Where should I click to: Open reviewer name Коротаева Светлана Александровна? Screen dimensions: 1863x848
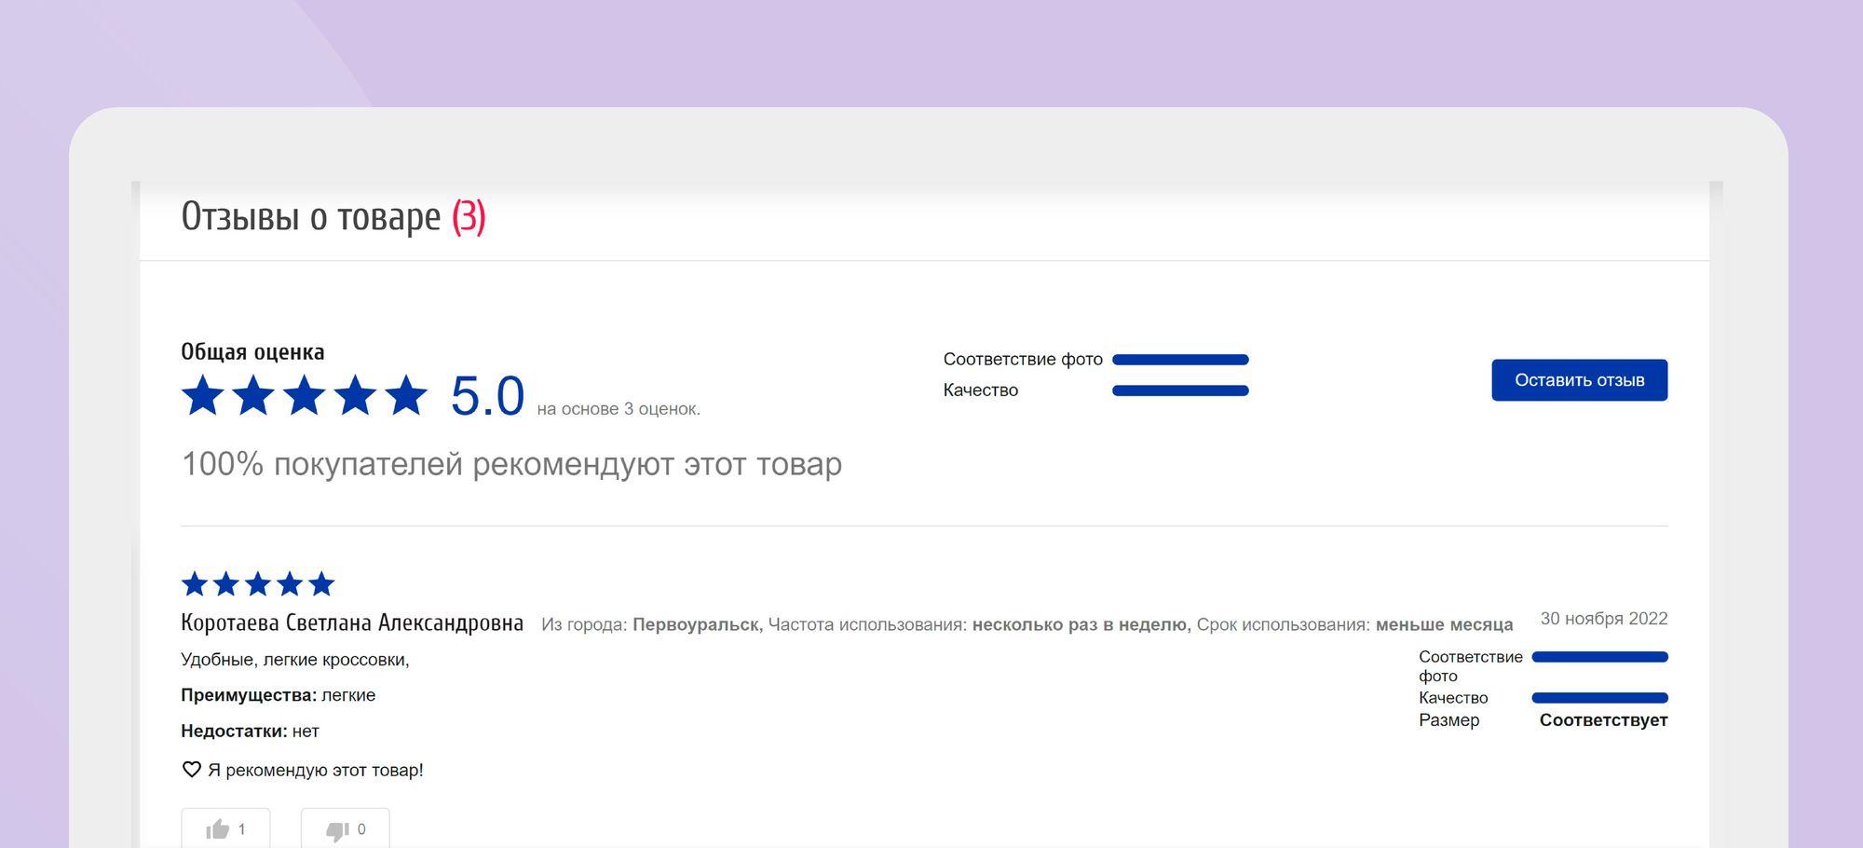[x=352, y=623]
